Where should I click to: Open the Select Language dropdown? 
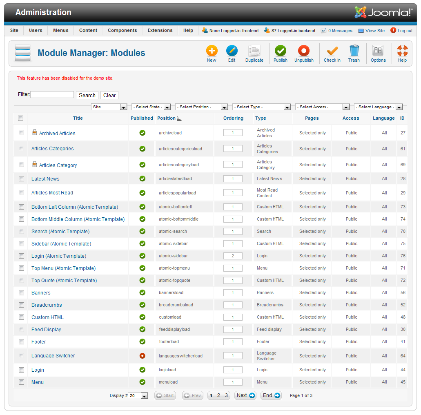pos(378,107)
